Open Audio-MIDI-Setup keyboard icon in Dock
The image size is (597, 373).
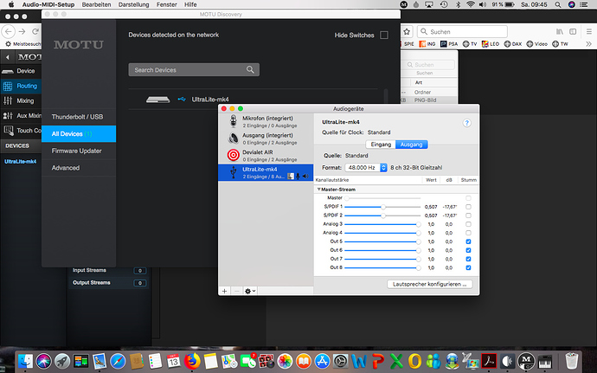(545, 361)
